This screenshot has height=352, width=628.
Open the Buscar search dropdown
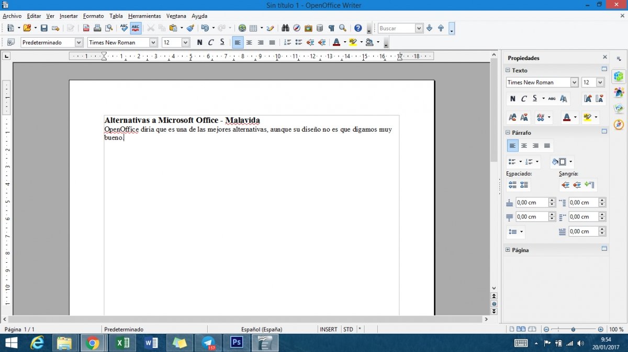click(x=419, y=28)
